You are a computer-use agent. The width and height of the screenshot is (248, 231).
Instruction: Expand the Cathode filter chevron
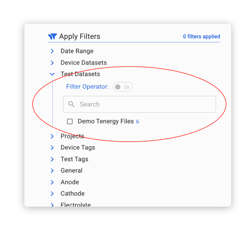coord(52,194)
